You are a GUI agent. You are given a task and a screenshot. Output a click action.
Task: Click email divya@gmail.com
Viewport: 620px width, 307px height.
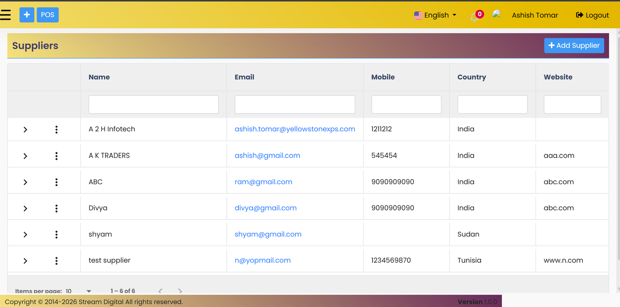[266, 208]
